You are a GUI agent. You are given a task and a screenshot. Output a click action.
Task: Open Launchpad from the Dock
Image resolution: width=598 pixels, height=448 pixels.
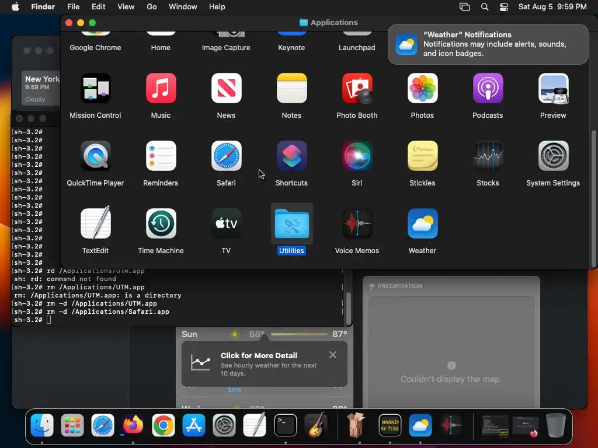pos(72,425)
